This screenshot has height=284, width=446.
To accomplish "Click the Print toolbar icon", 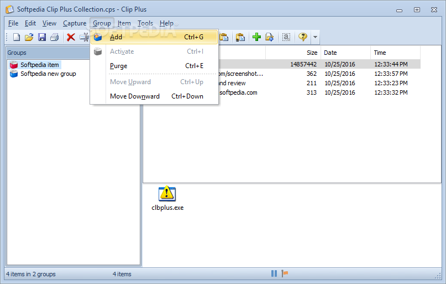I will click(54, 37).
